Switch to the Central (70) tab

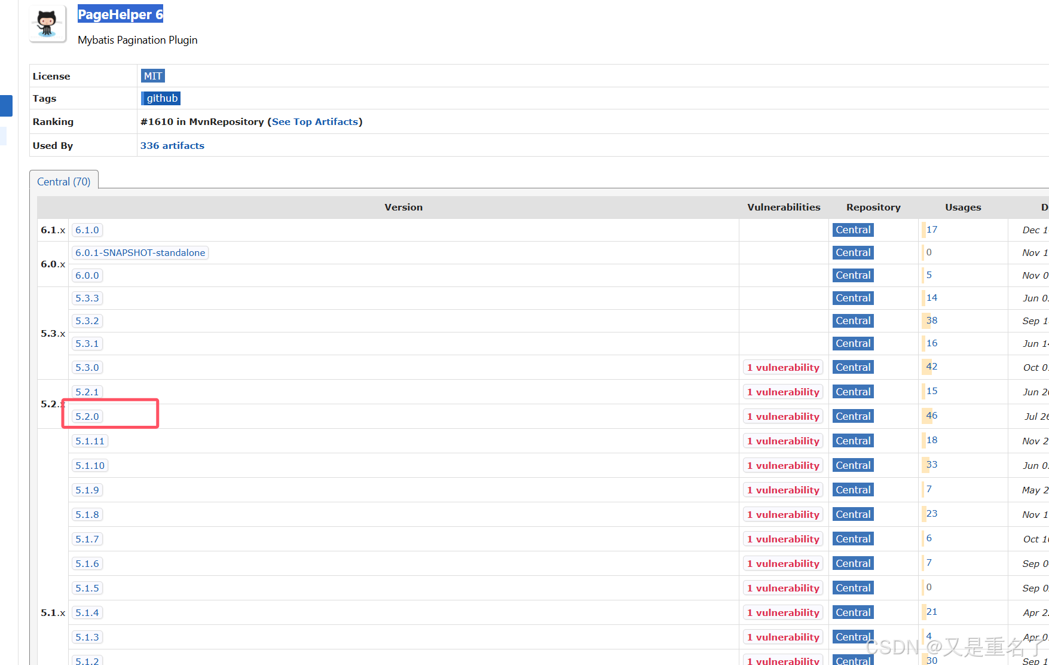point(64,181)
